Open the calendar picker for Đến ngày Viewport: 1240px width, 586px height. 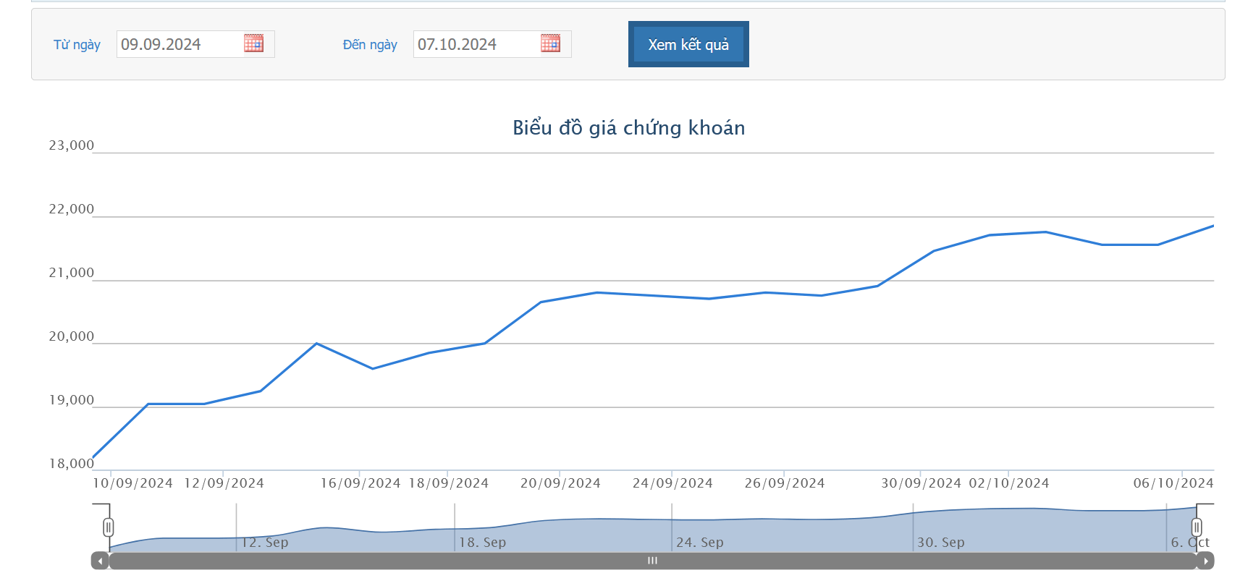[x=550, y=43]
